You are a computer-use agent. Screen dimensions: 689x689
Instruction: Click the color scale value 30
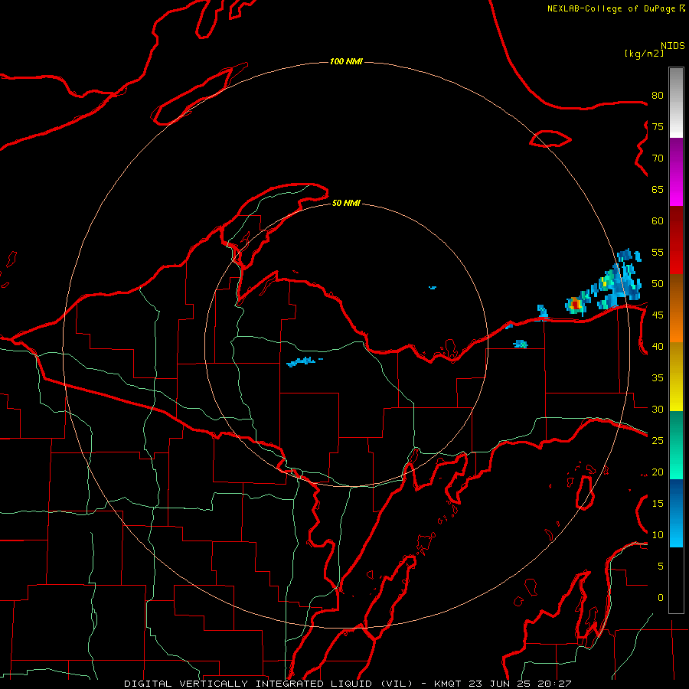pos(658,410)
